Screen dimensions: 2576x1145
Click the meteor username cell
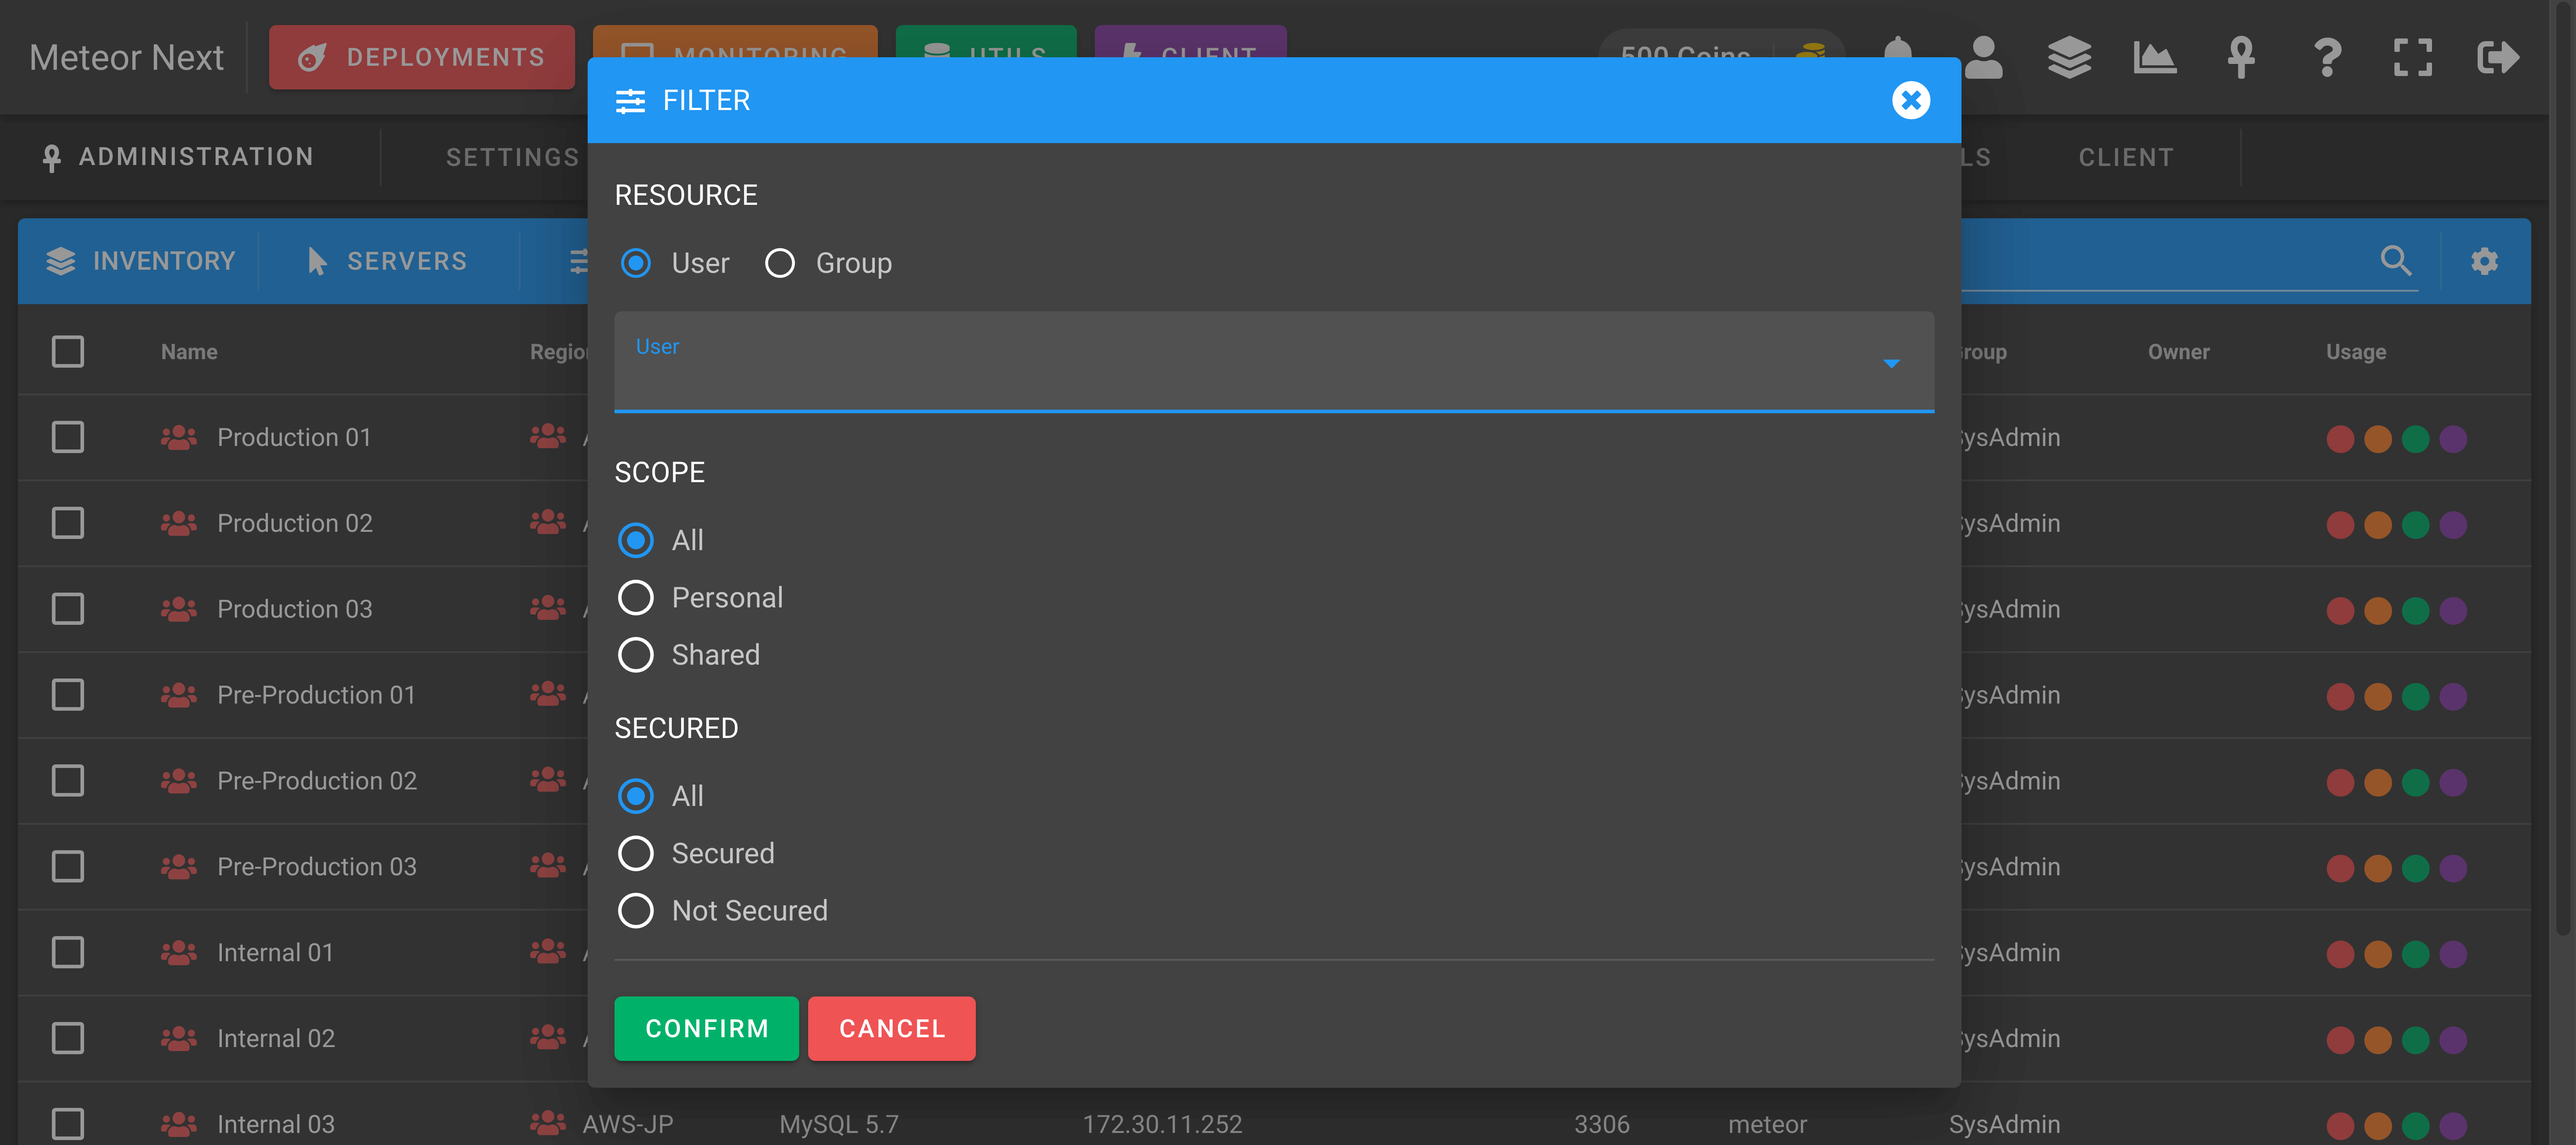tap(1767, 1124)
